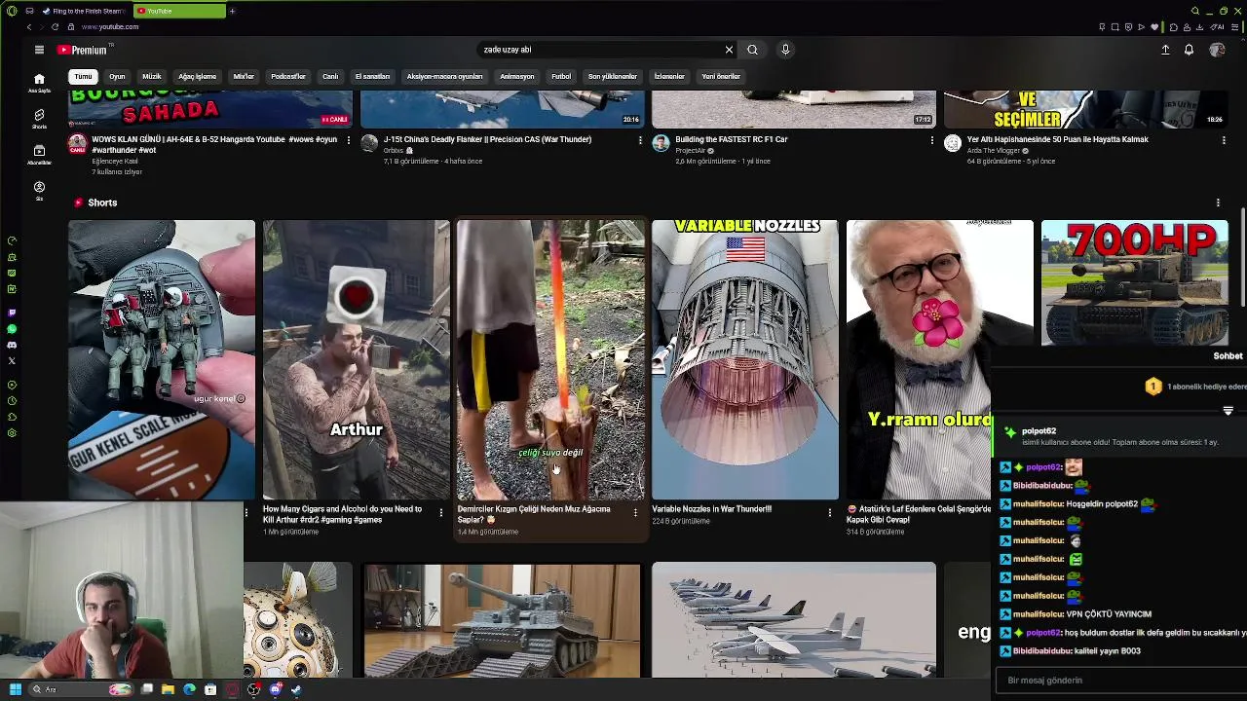This screenshot has width=1247, height=701.
Task: Click the magnifier search button
Action: pos(752,50)
